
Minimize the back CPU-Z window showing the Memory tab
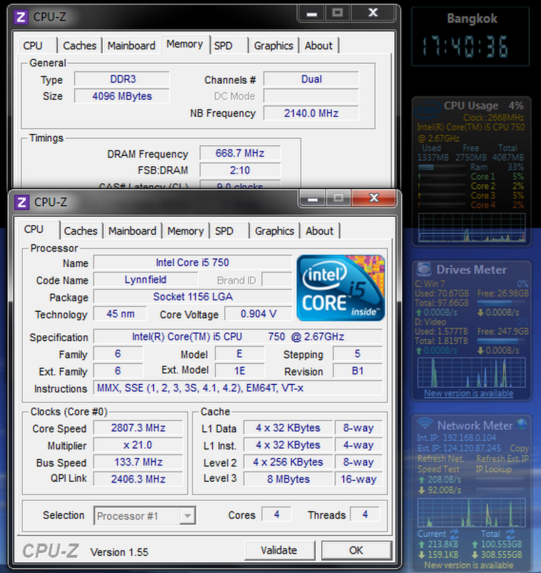pyautogui.click(x=311, y=14)
